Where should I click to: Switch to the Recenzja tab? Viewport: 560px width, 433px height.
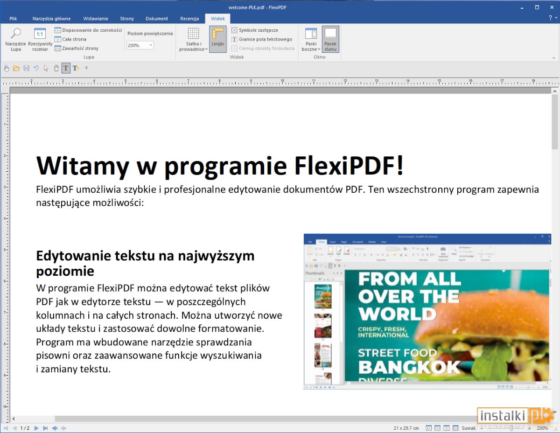(189, 19)
